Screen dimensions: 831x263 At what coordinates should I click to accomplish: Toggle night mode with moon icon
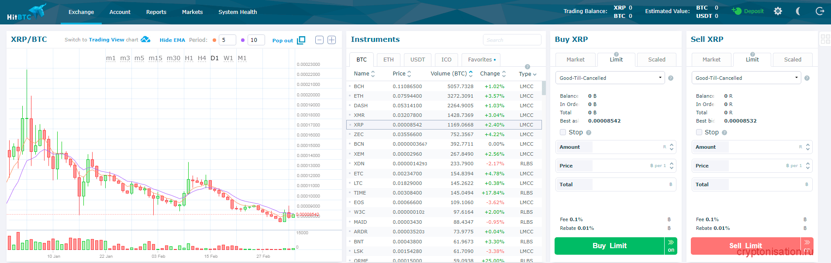[x=798, y=11]
